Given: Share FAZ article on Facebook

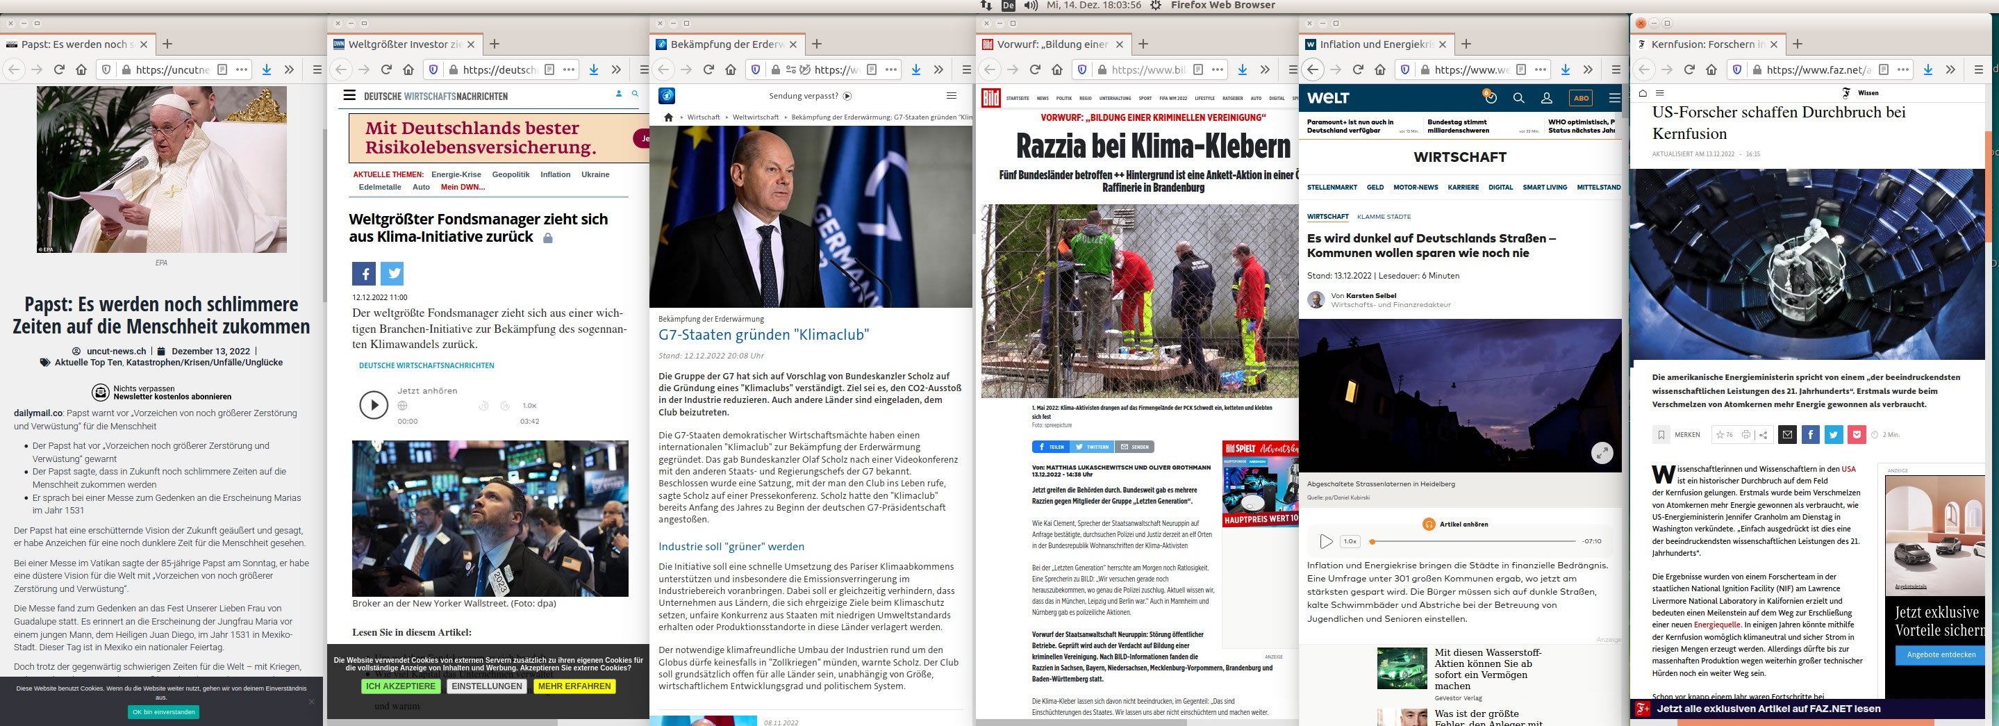Looking at the screenshot, I should (1811, 435).
